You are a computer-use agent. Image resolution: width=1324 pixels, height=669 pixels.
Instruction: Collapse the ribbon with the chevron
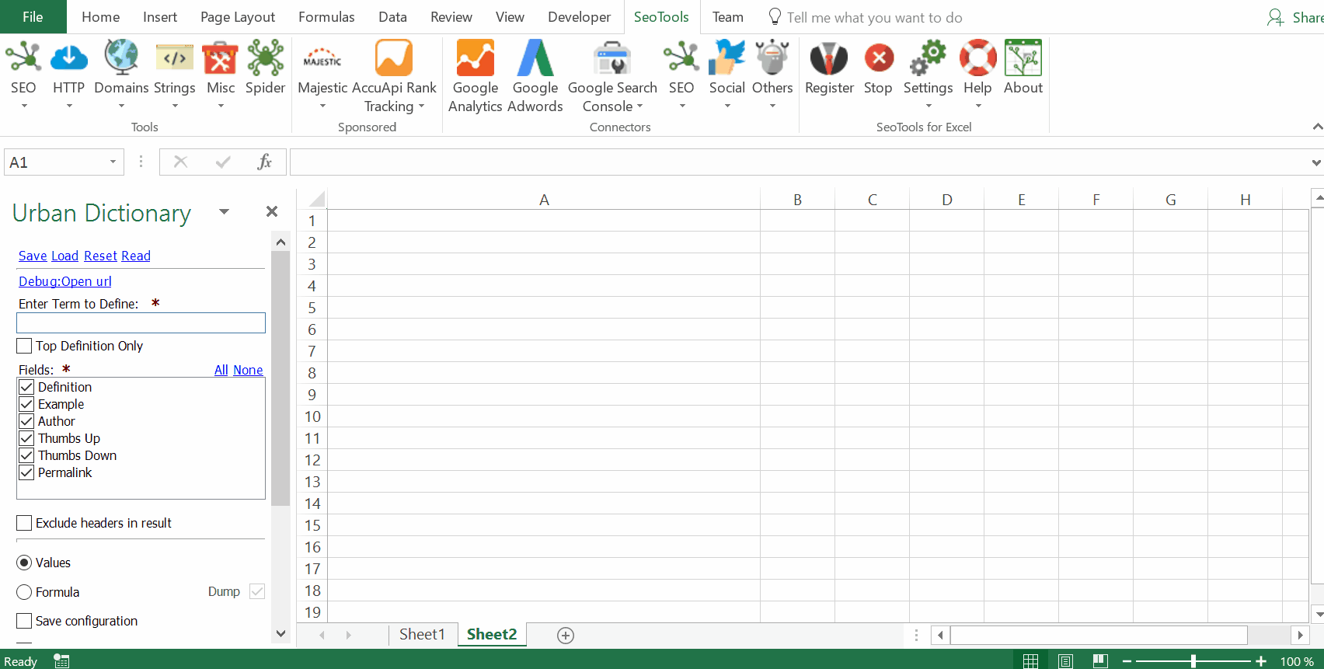pyautogui.click(x=1317, y=127)
